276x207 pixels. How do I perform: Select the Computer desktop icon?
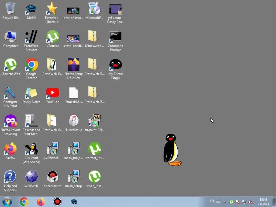point(11,39)
